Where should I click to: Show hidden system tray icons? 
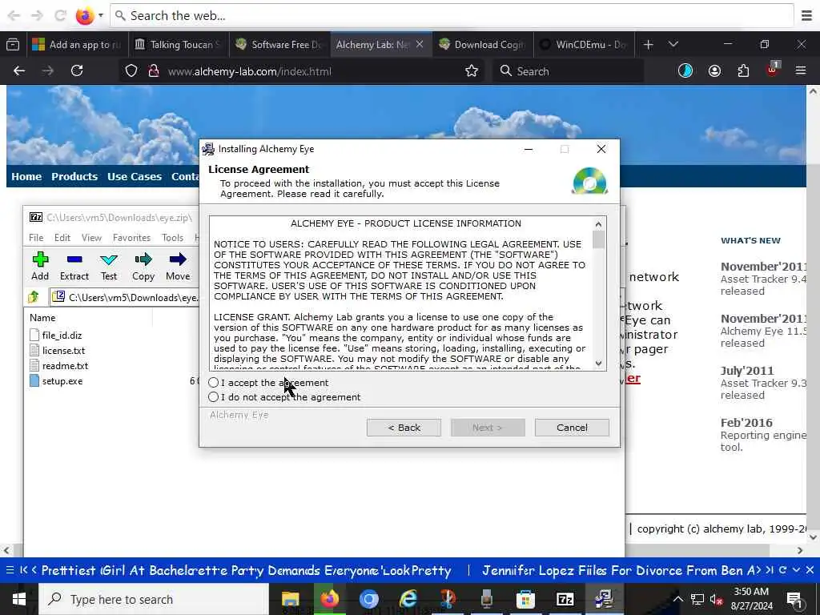(x=677, y=599)
